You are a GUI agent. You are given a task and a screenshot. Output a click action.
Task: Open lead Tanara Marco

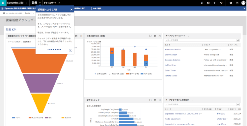tap(171, 76)
